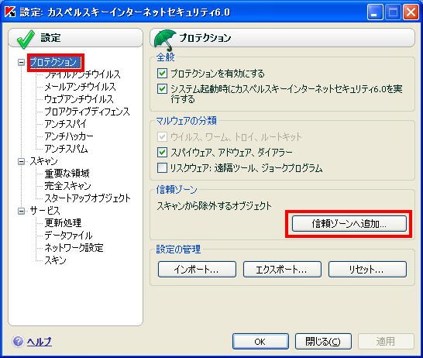The height and width of the screenshot is (358, 423).
Task: Select ファイルアンチウイルス tree item
Action: pyautogui.click(x=82, y=74)
